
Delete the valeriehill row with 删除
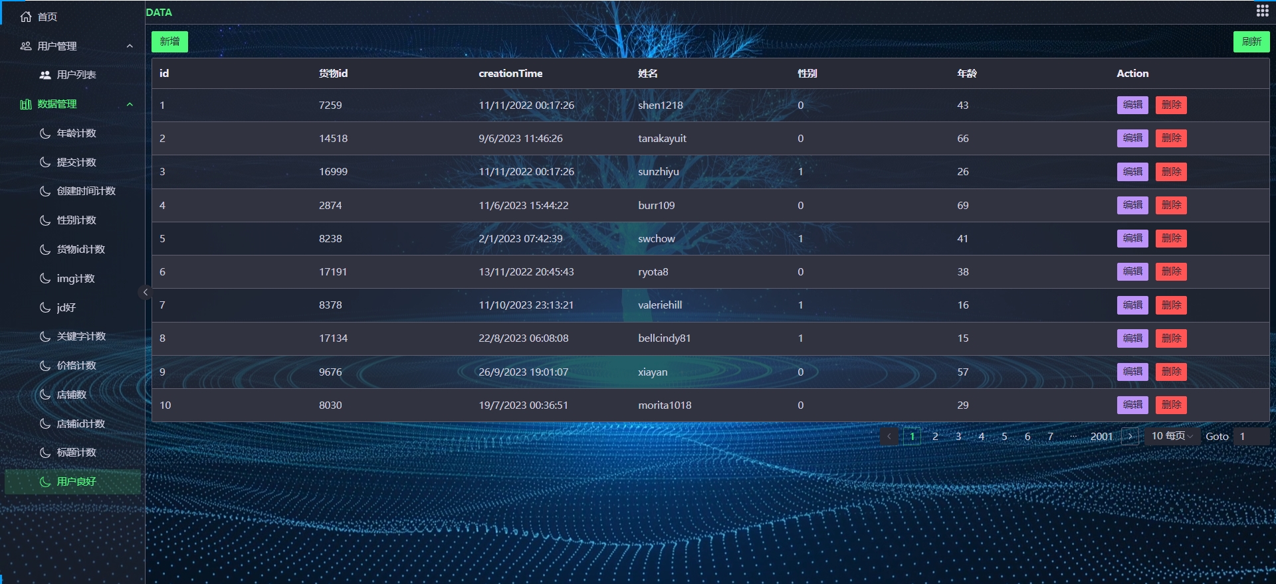[1171, 305]
